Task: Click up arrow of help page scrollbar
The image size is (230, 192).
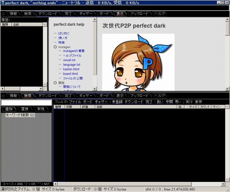Action: (227, 20)
